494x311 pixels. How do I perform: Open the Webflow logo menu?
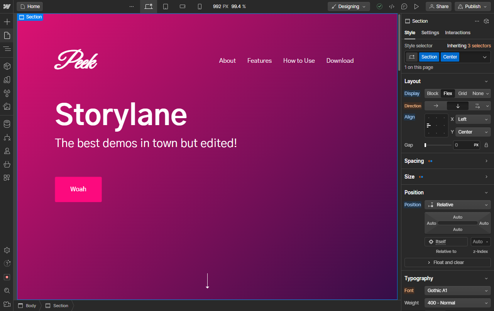[x=7, y=7]
